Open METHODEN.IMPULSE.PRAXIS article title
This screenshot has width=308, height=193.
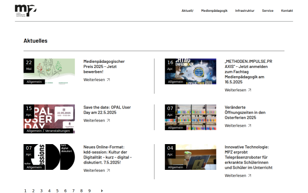click(x=248, y=72)
